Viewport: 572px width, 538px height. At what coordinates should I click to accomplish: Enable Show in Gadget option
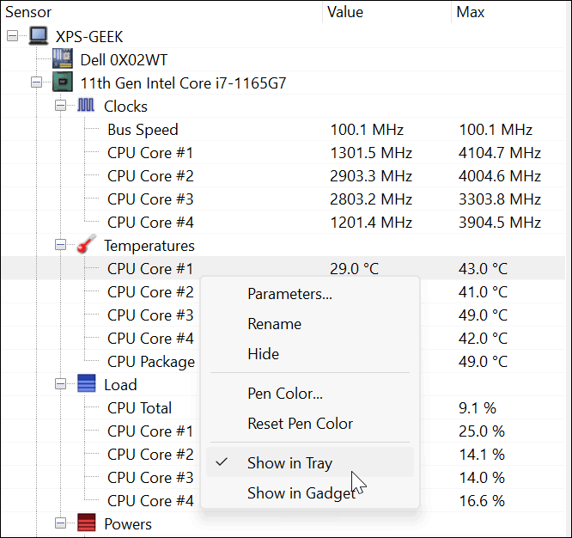301,493
